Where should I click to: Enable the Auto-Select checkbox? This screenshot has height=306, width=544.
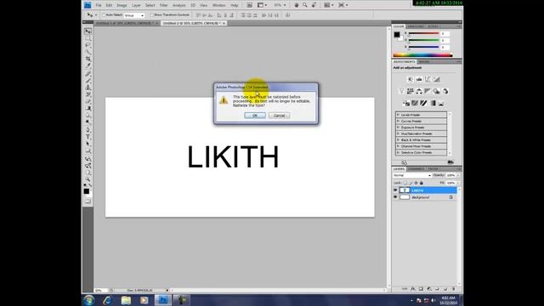[x=104, y=15]
